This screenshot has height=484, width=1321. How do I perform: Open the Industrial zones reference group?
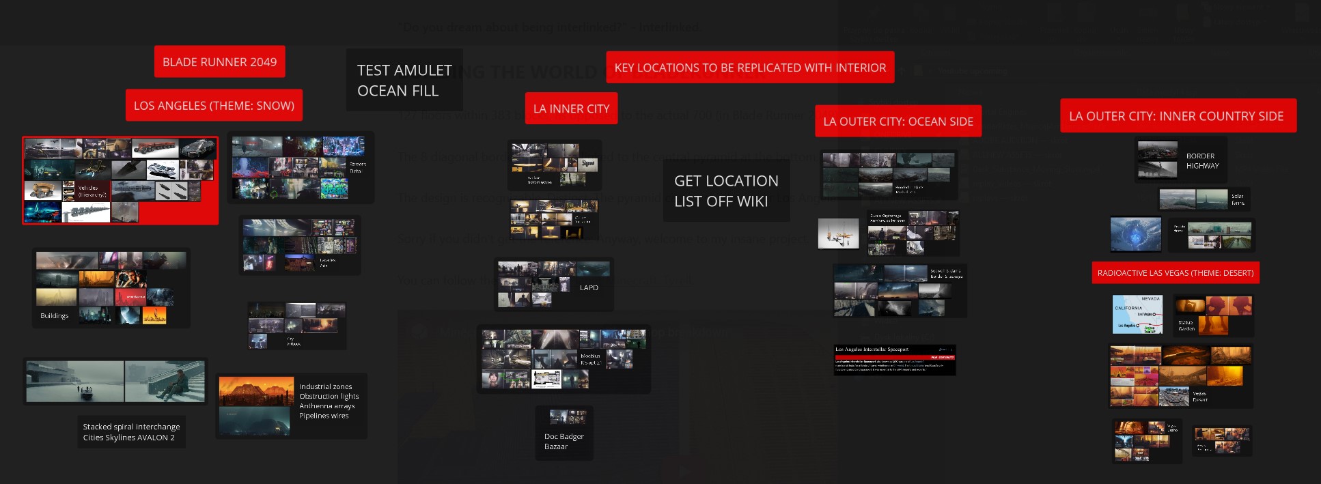tap(292, 405)
